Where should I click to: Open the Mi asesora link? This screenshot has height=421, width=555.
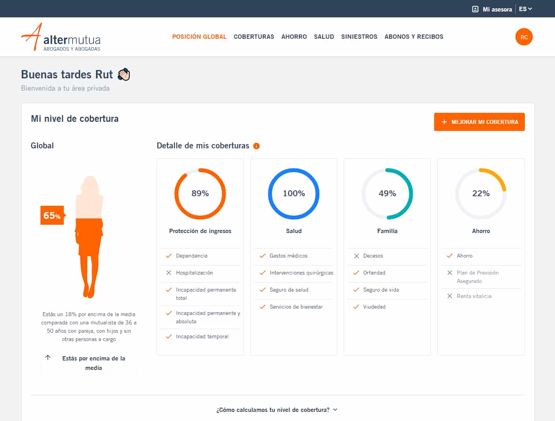497,9
